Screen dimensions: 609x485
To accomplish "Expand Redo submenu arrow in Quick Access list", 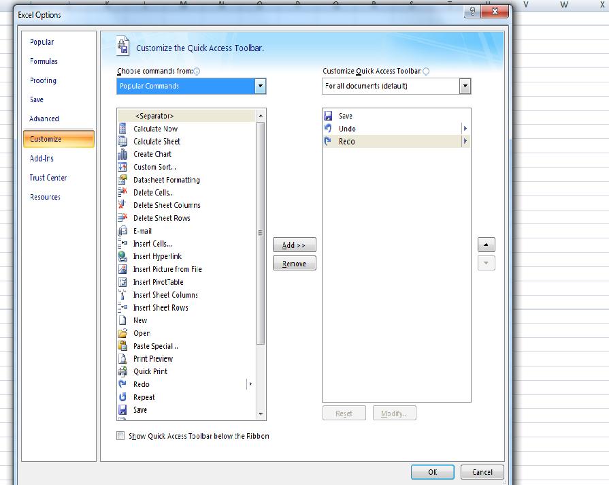I will pos(465,141).
